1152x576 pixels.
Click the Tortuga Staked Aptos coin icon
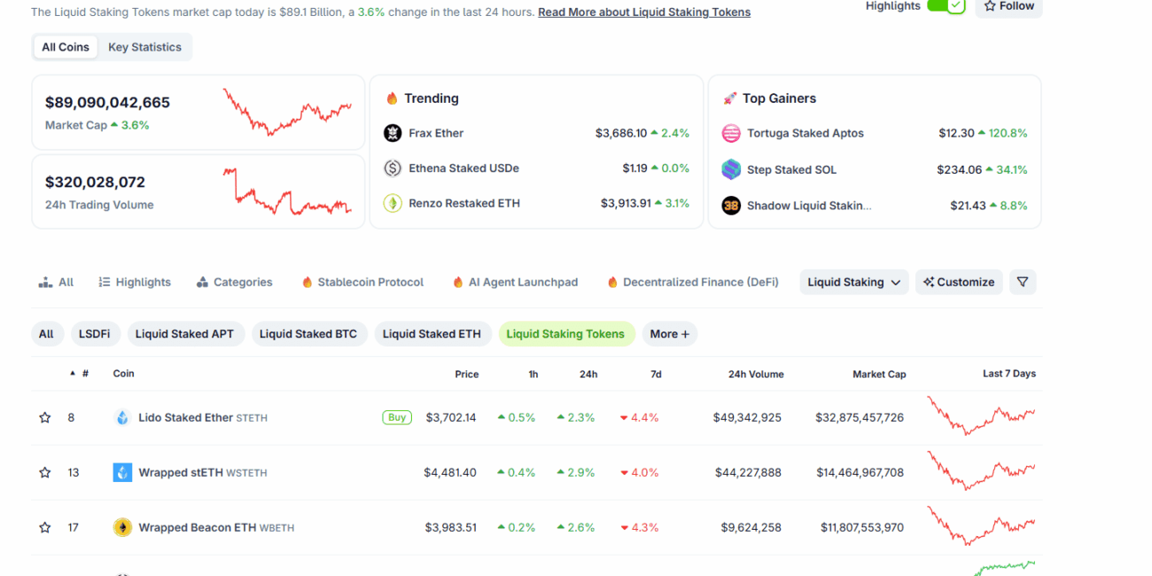(x=731, y=133)
